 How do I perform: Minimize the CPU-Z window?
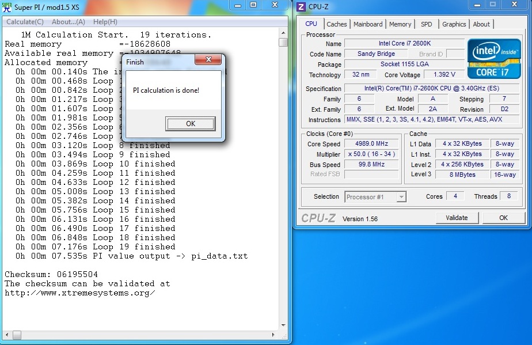coord(477,5)
